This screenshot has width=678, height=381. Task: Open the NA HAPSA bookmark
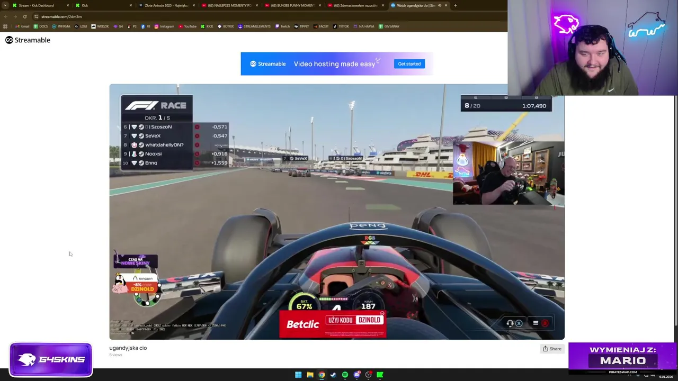(363, 26)
